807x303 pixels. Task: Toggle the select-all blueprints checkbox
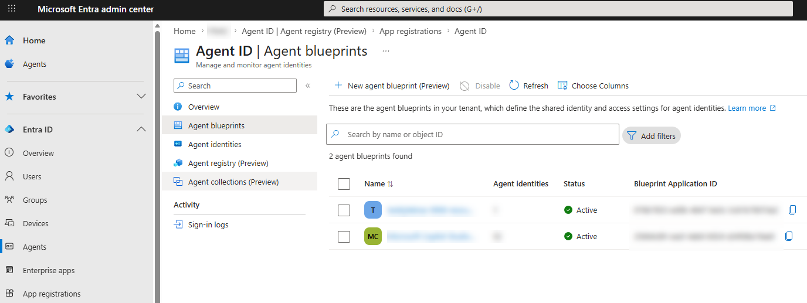344,184
